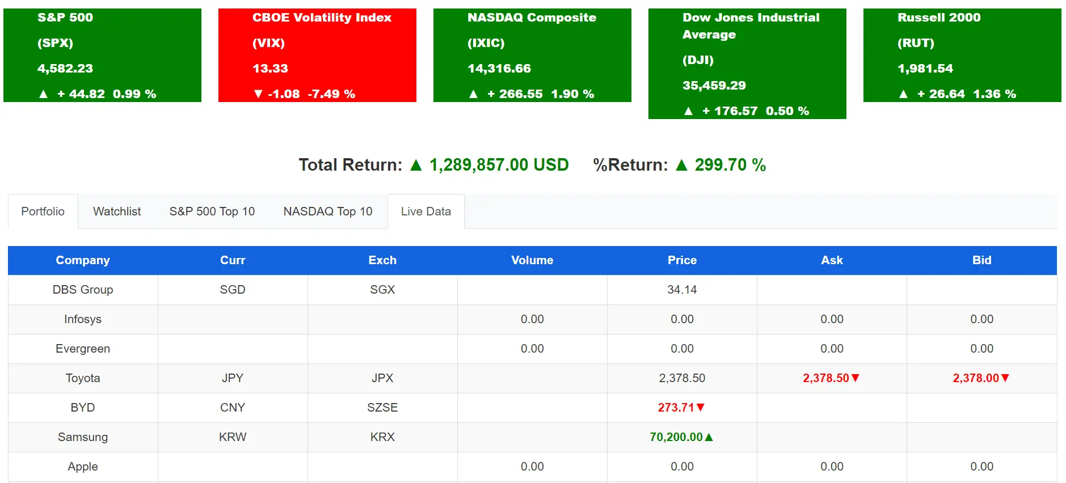Click the SGD currency cell
1066x483 pixels.
click(x=233, y=290)
